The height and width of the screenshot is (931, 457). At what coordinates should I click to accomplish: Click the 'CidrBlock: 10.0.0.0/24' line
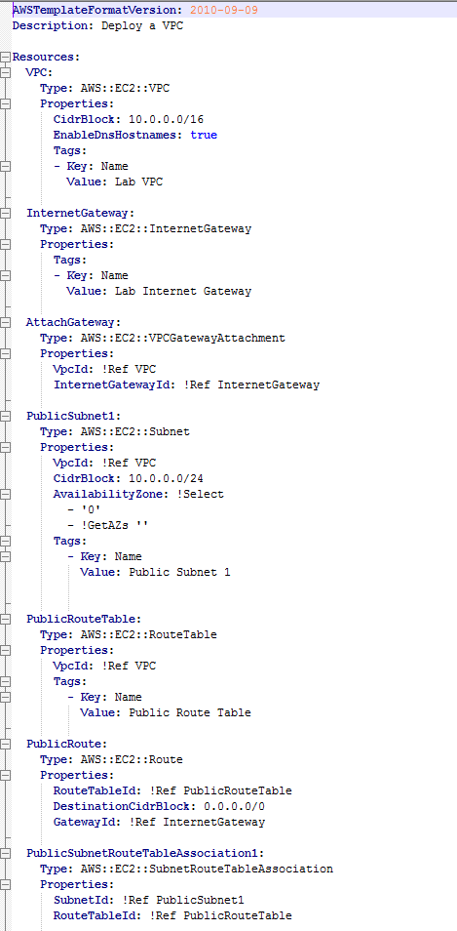click(x=129, y=478)
